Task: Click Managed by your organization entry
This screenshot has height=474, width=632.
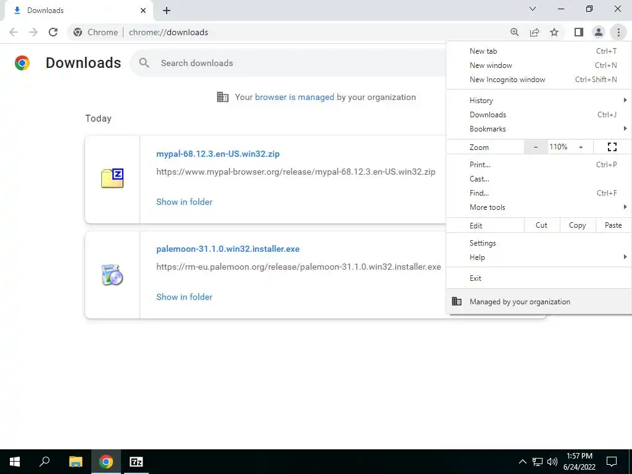Action: (x=539, y=301)
